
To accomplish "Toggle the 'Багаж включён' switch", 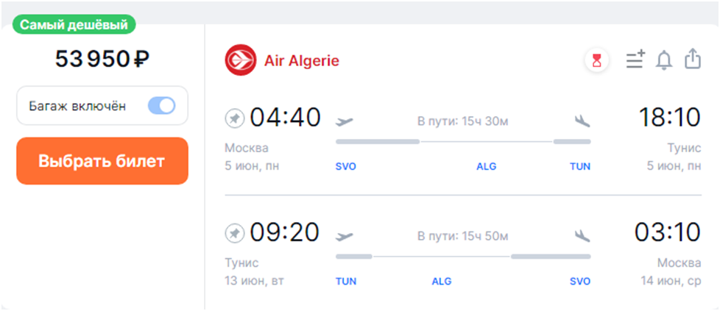I will 161,106.
